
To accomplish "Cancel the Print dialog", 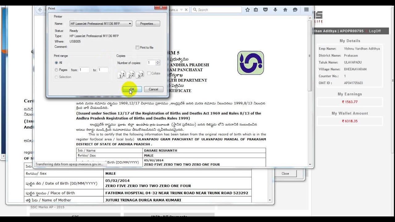I will 153,89.
